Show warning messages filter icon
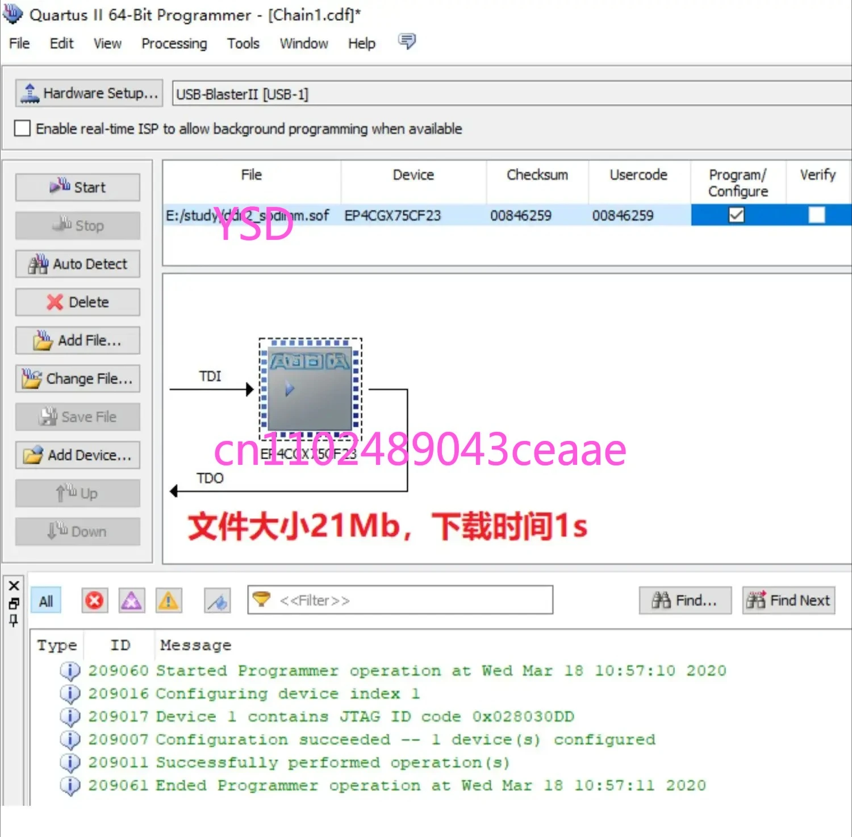Image resolution: width=852 pixels, height=837 pixels. 169,600
